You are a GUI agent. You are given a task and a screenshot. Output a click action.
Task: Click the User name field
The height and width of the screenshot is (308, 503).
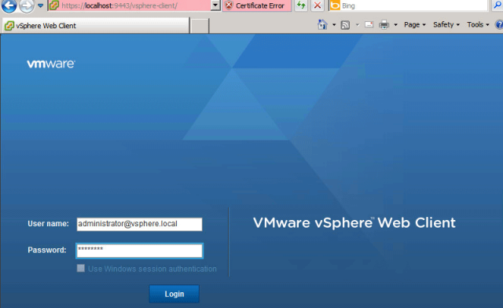(139, 224)
